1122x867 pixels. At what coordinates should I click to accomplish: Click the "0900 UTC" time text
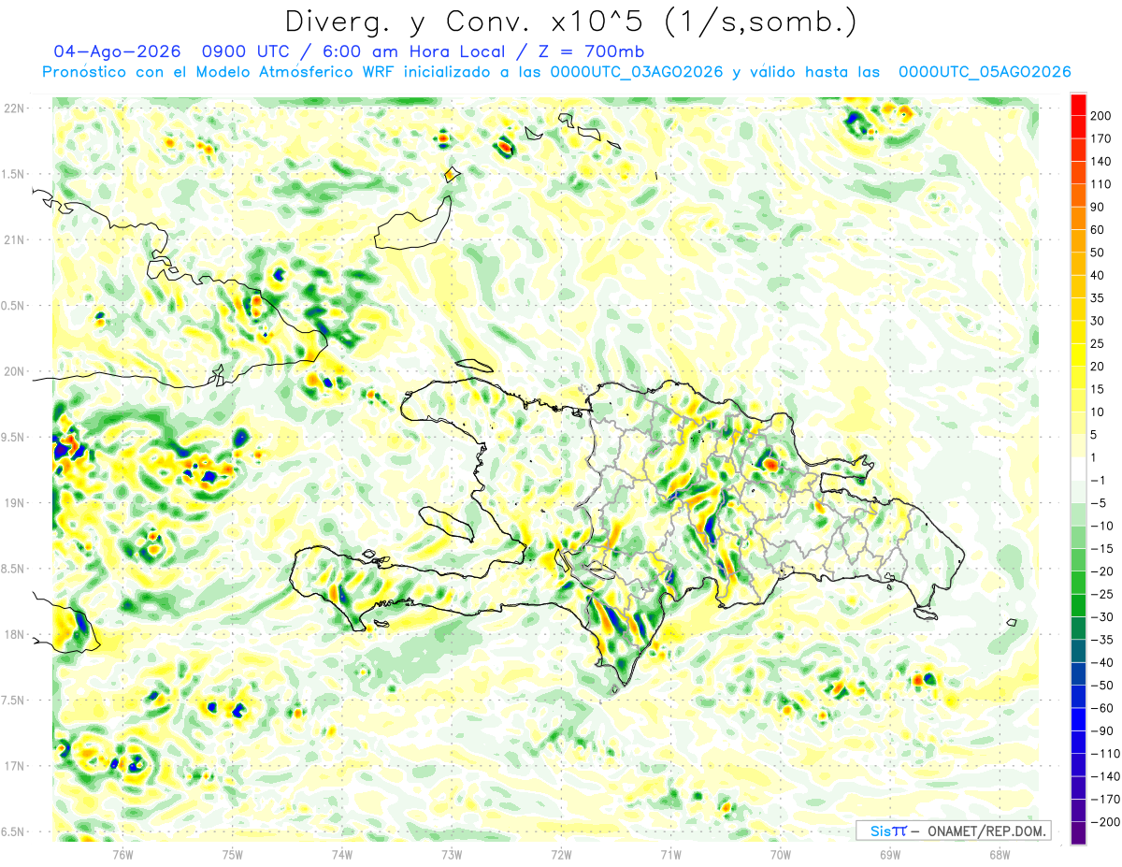click(246, 51)
